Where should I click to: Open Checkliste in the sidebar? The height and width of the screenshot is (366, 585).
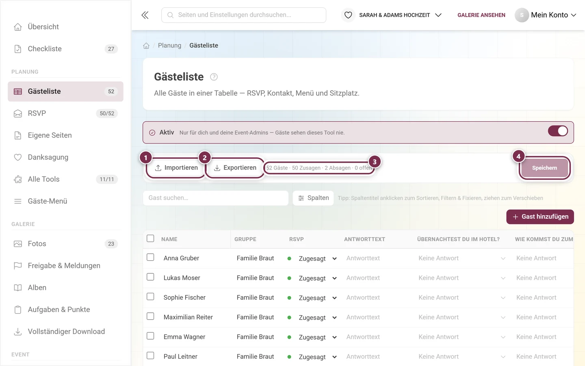[x=65, y=49]
